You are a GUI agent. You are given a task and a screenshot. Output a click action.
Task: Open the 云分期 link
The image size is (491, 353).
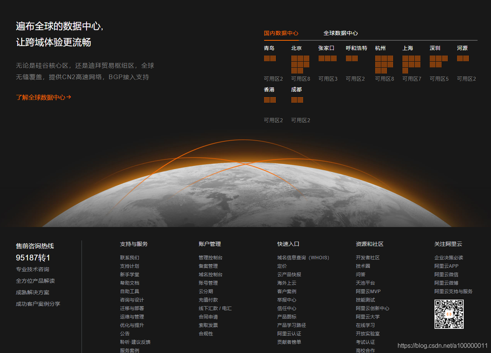[x=206, y=292]
